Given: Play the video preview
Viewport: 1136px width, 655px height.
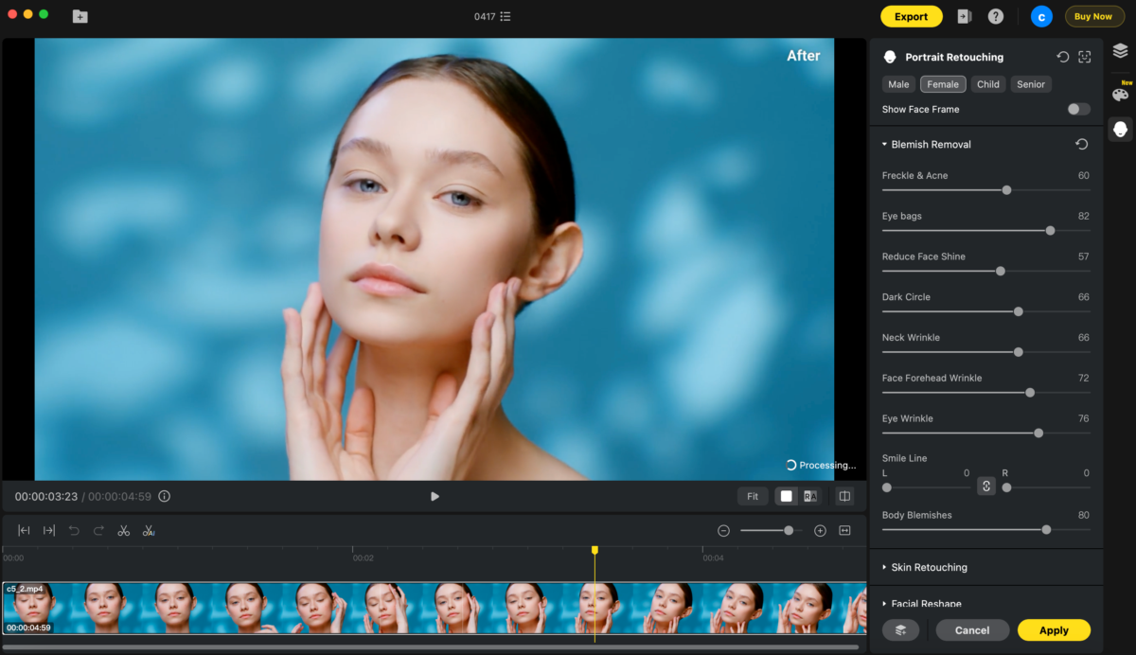Looking at the screenshot, I should (x=435, y=496).
